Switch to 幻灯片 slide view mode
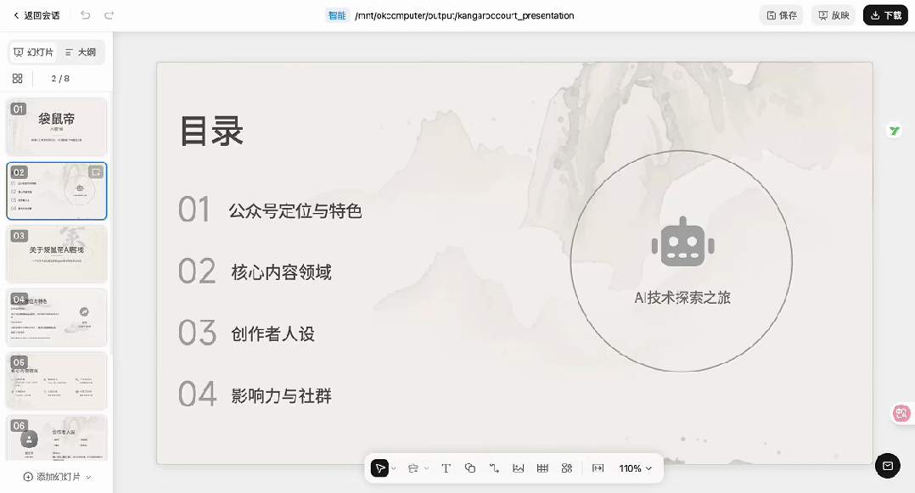 click(x=34, y=52)
